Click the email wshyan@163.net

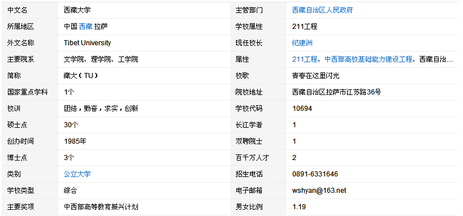319,191
